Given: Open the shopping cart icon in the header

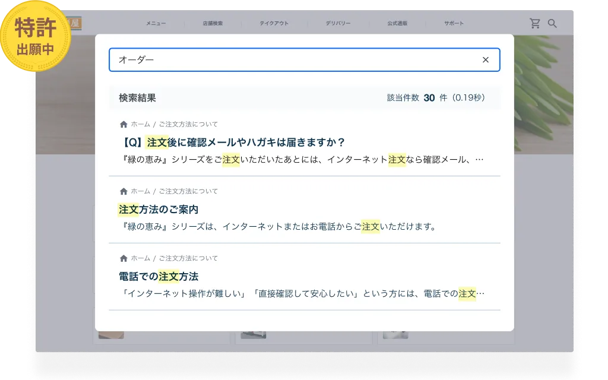Looking at the screenshot, I should [536, 23].
